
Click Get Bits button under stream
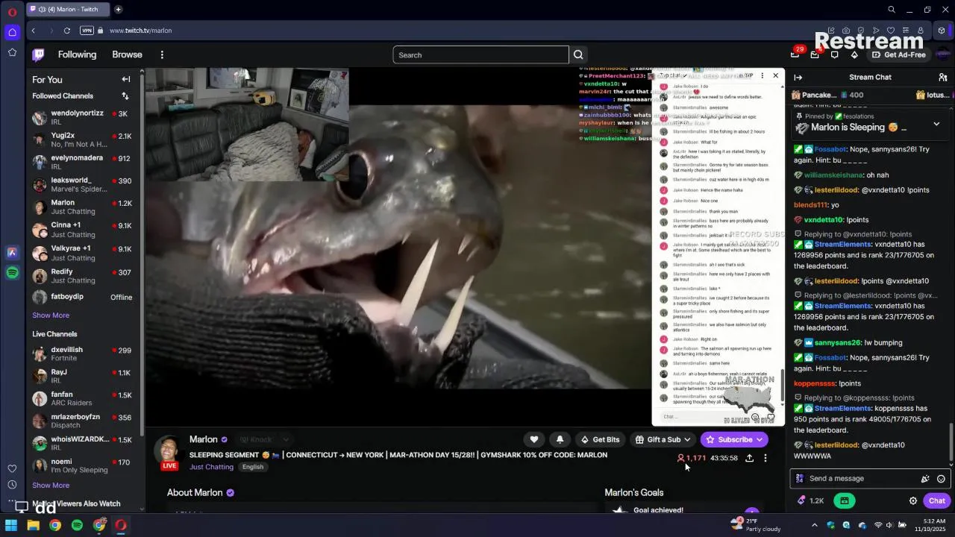pyautogui.click(x=599, y=439)
